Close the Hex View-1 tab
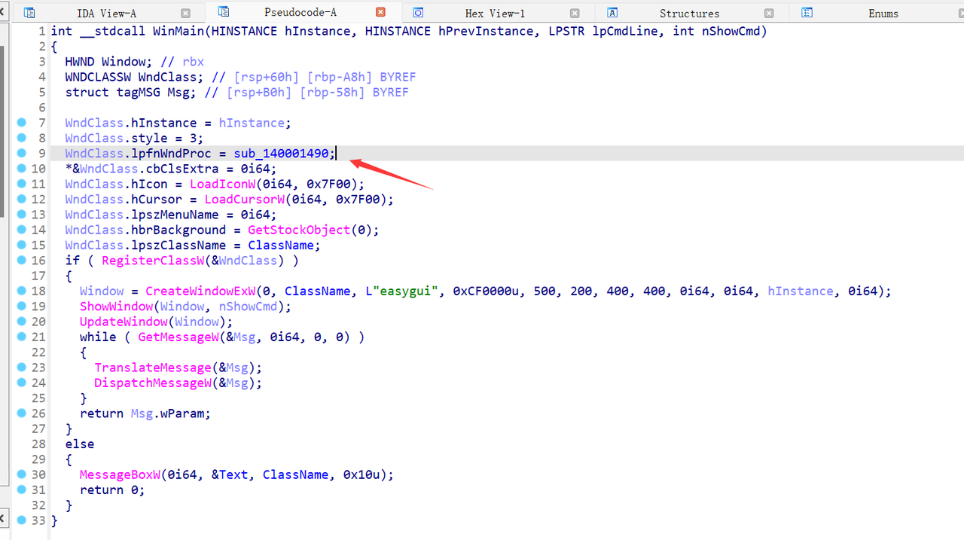The height and width of the screenshot is (540, 964). [575, 13]
